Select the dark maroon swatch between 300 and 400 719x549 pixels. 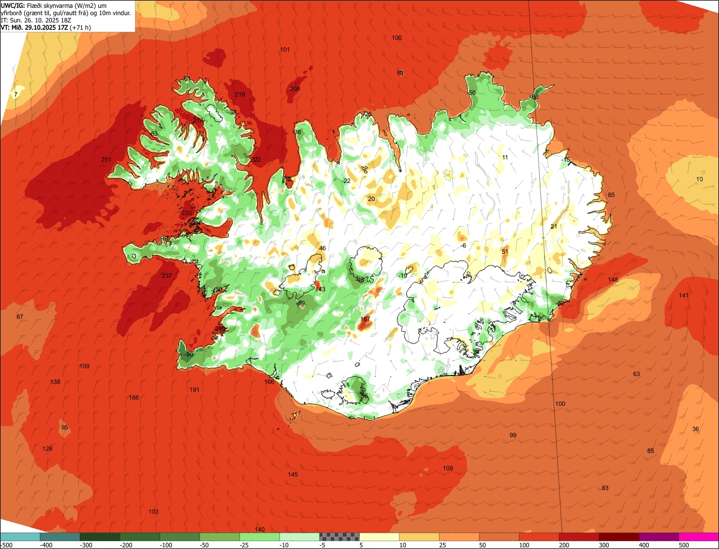[x=619, y=537]
